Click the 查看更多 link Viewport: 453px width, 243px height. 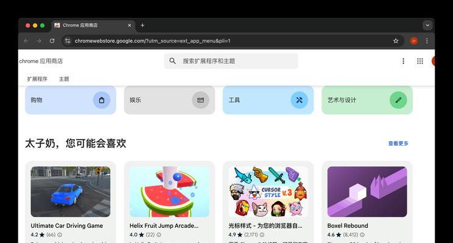(x=398, y=143)
